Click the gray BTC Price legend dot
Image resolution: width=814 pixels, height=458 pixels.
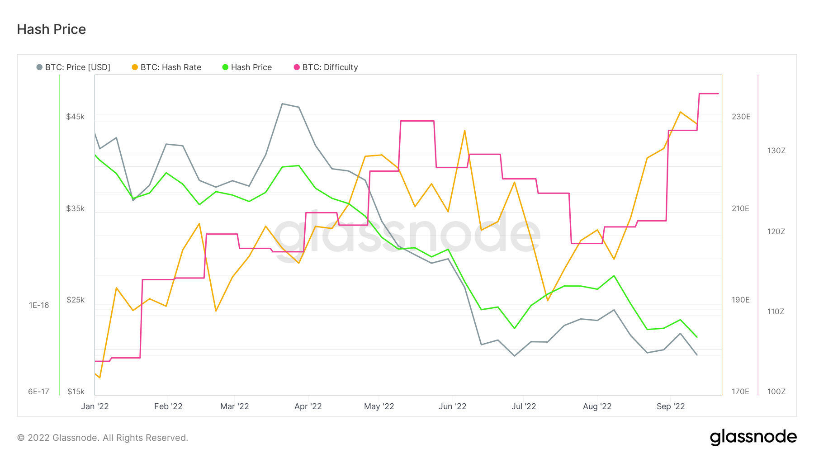[39, 67]
